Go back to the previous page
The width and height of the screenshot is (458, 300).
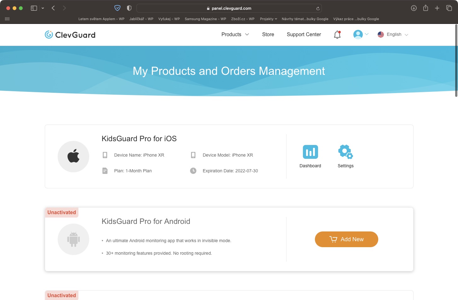tap(53, 8)
